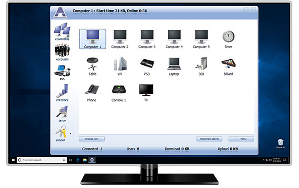
Task: Select the Phone icon
Action: [91, 93]
